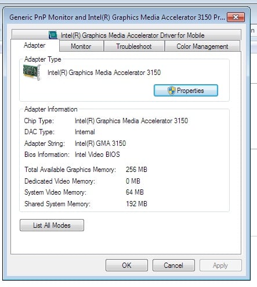Click the '256 MB' total graphics memory value

pyautogui.click(x=136, y=170)
